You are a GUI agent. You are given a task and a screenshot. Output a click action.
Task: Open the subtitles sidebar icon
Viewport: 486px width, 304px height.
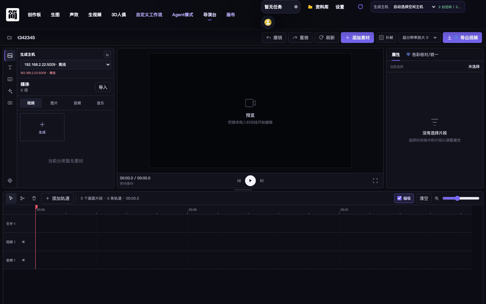tap(10, 79)
